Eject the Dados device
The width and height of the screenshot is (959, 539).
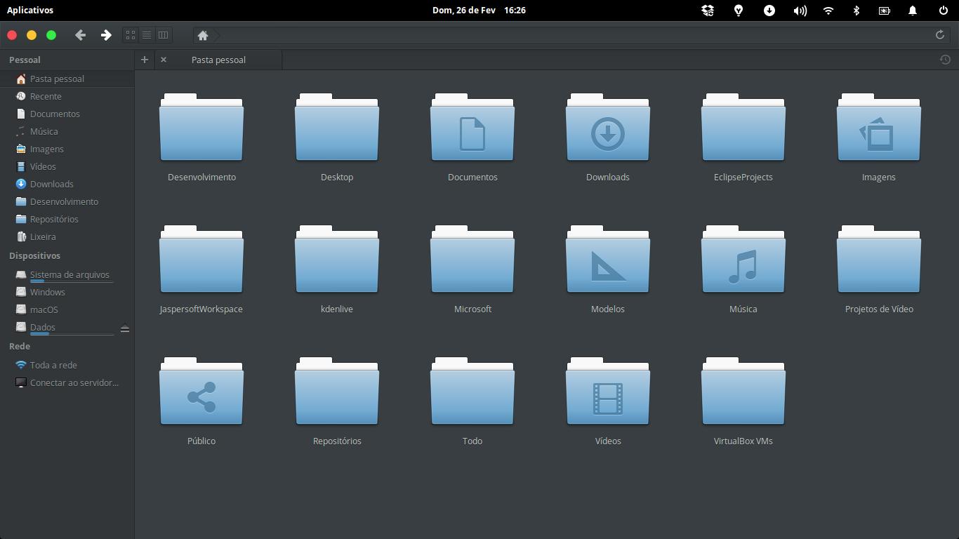pyautogui.click(x=125, y=327)
